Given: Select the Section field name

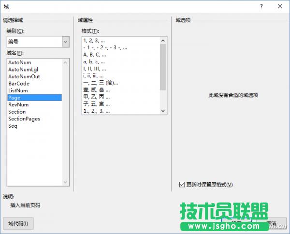Looking at the screenshot, I should [x=17, y=112].
